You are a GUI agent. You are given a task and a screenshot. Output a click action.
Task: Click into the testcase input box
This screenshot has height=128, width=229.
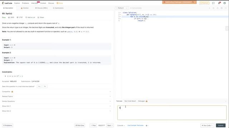pyautogui.click(x=172, y=113)
